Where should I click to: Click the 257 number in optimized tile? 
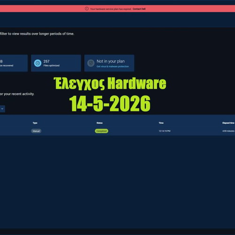click(x=47, y=61)
